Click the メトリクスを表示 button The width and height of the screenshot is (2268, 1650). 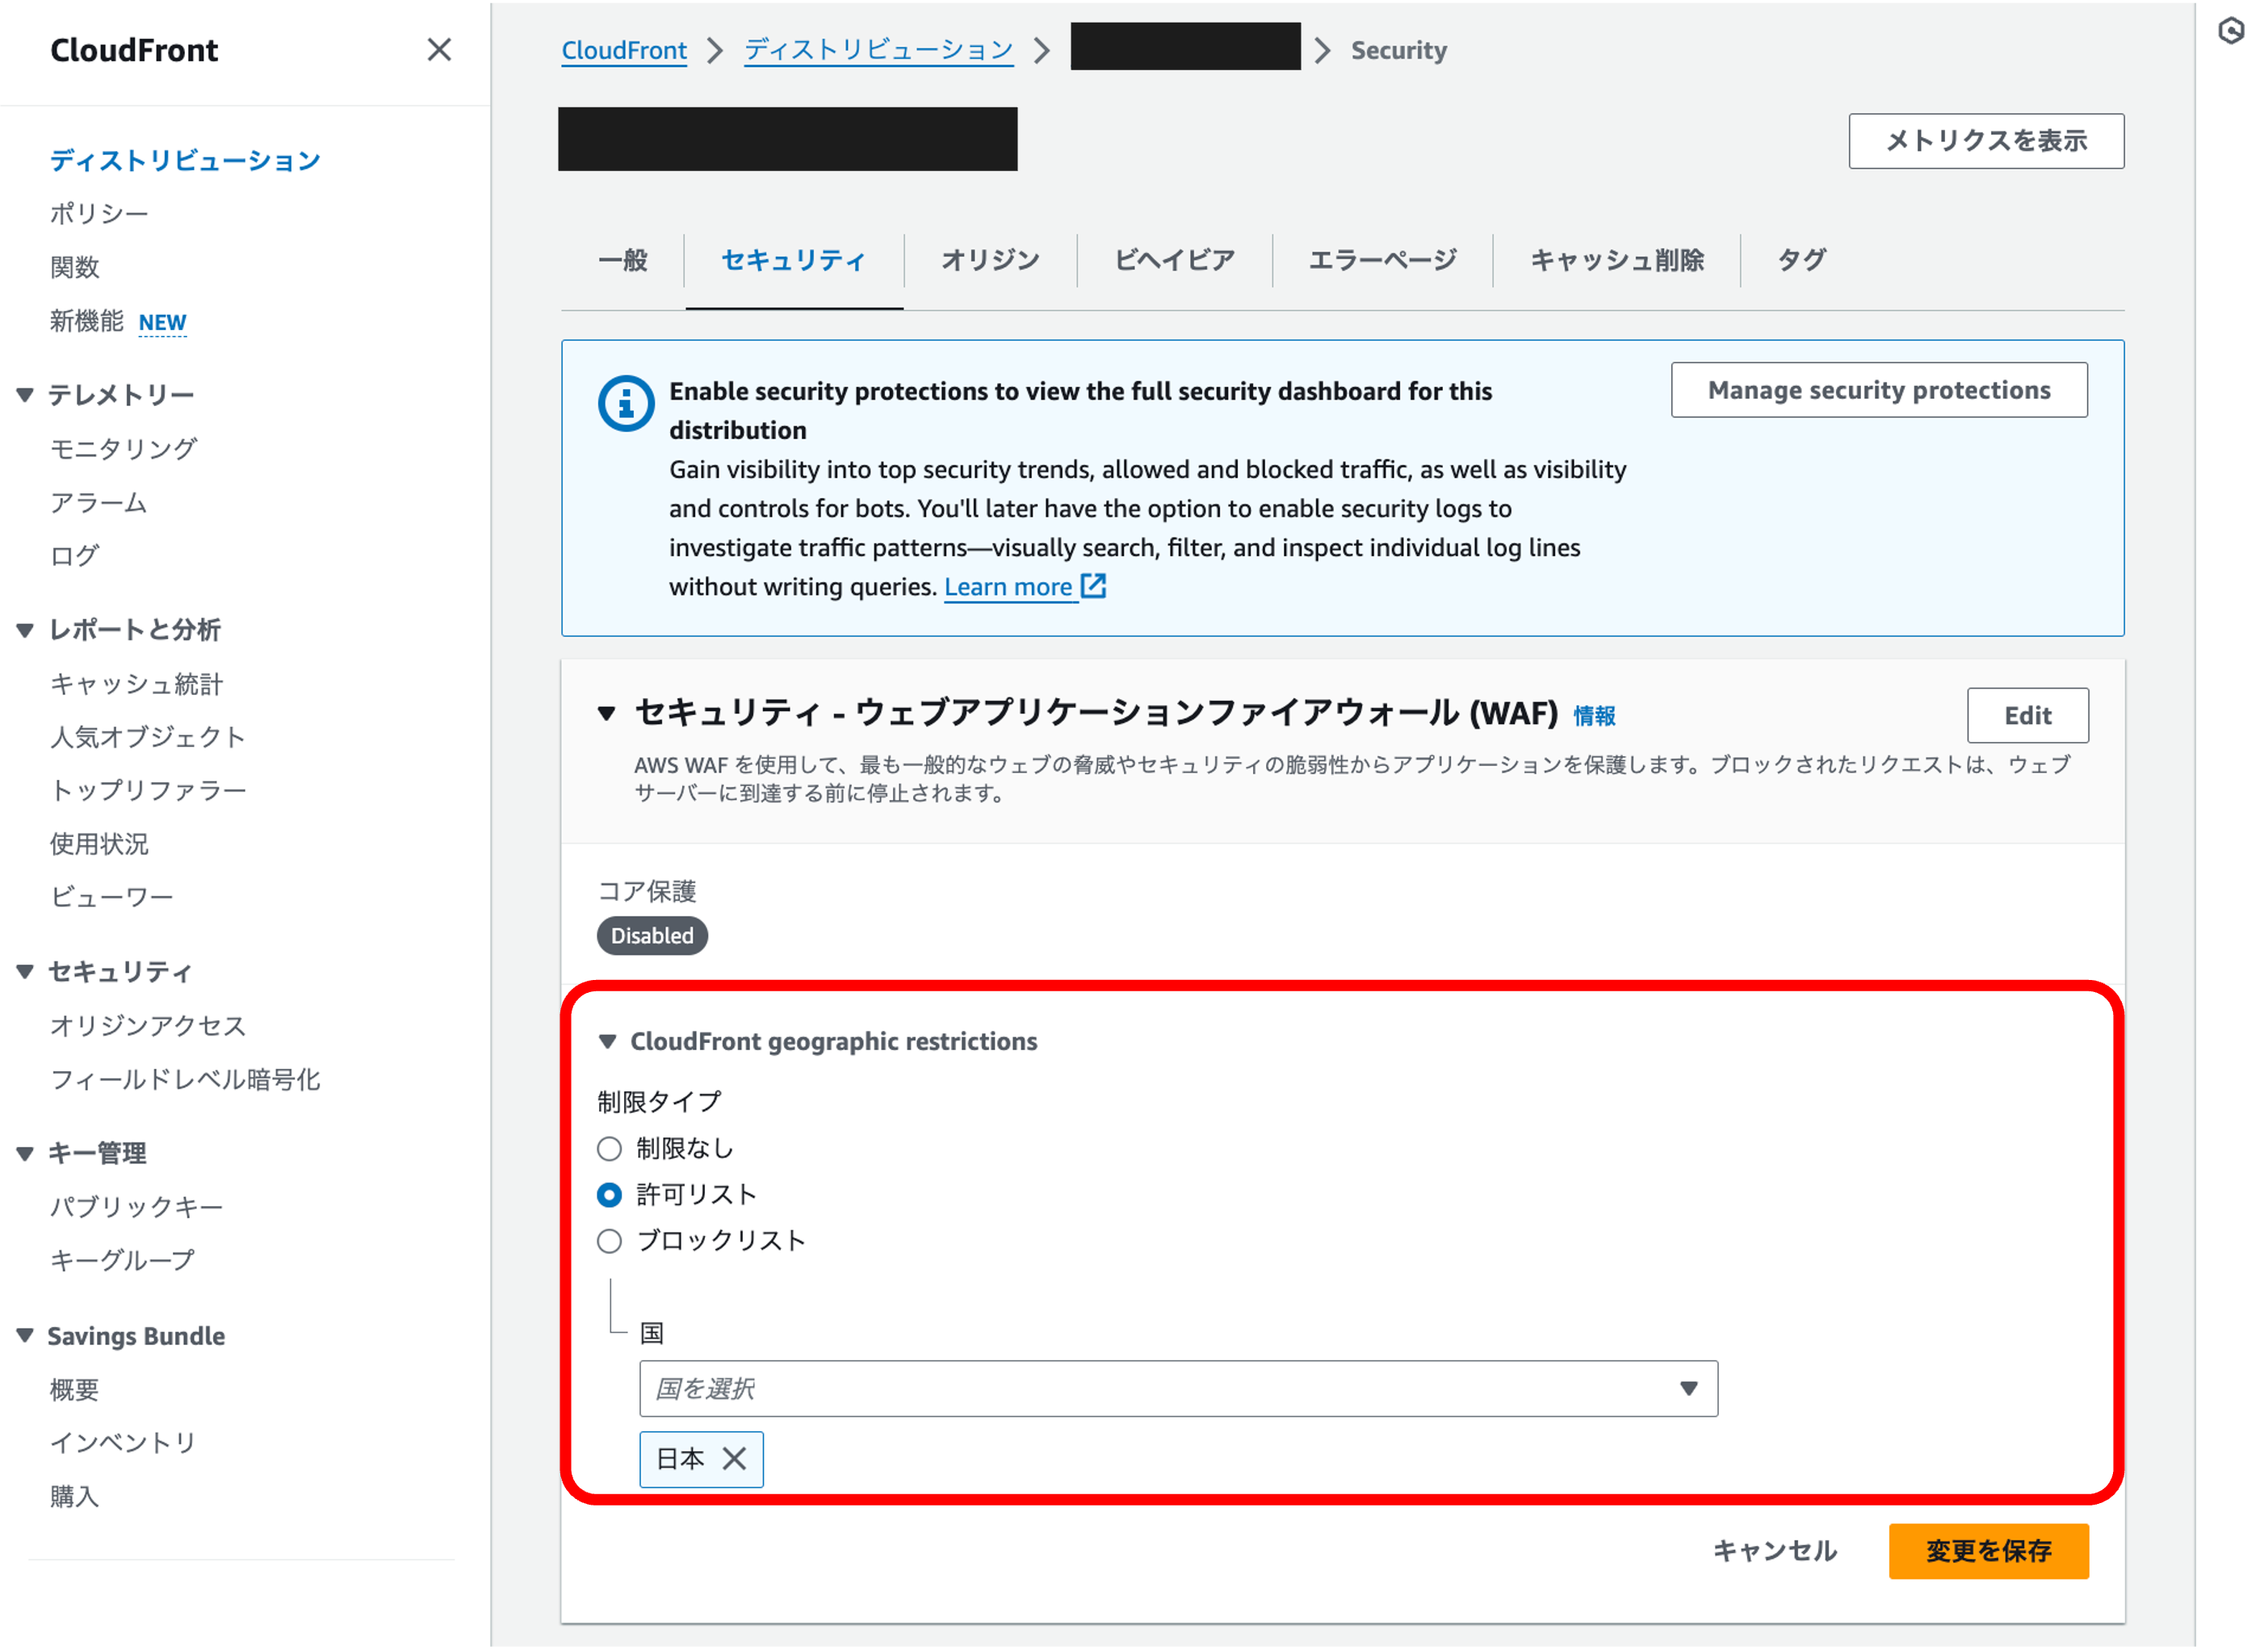1986,141
